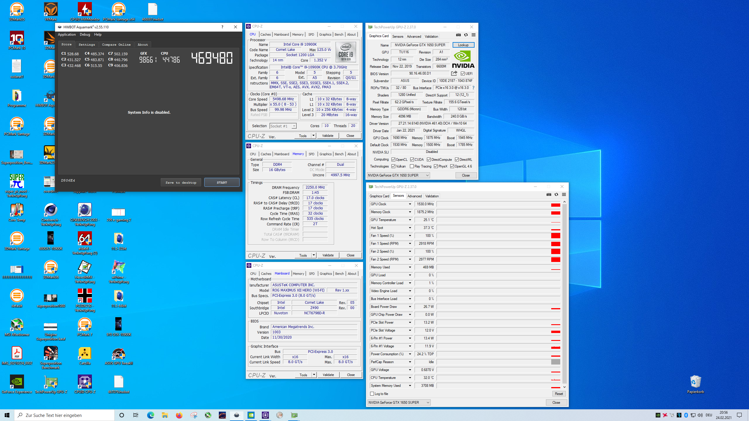Image resolution: width=749 pixels, height=421 pixels.
Task: Click Close in CPU-Z Mainboard window
Action: pyautogui.click(x=351, y=375)
